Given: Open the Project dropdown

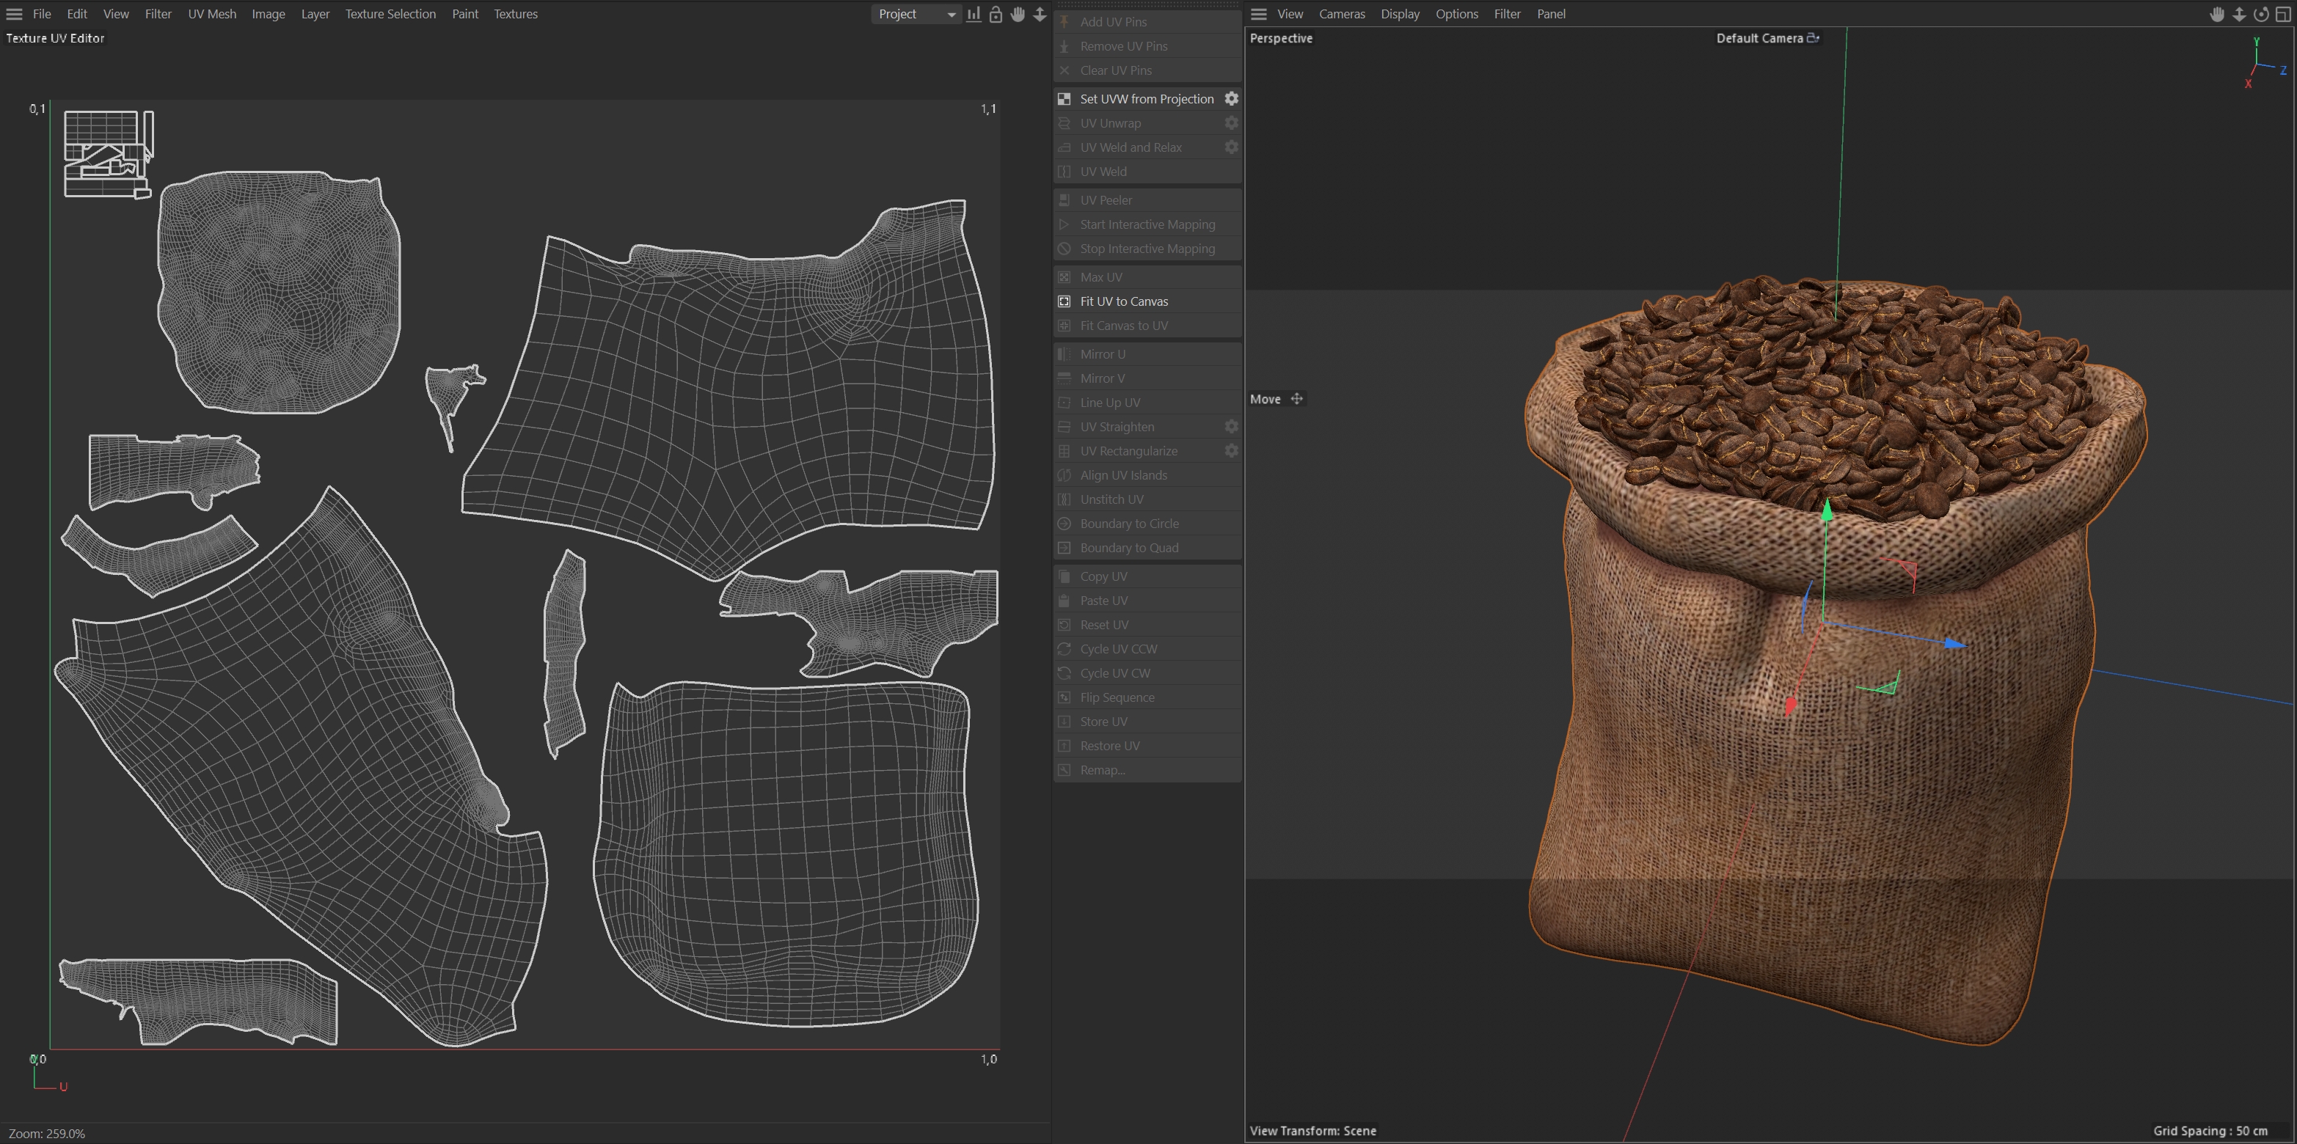Looking at the screenshot, I should [x=916, y=14].
